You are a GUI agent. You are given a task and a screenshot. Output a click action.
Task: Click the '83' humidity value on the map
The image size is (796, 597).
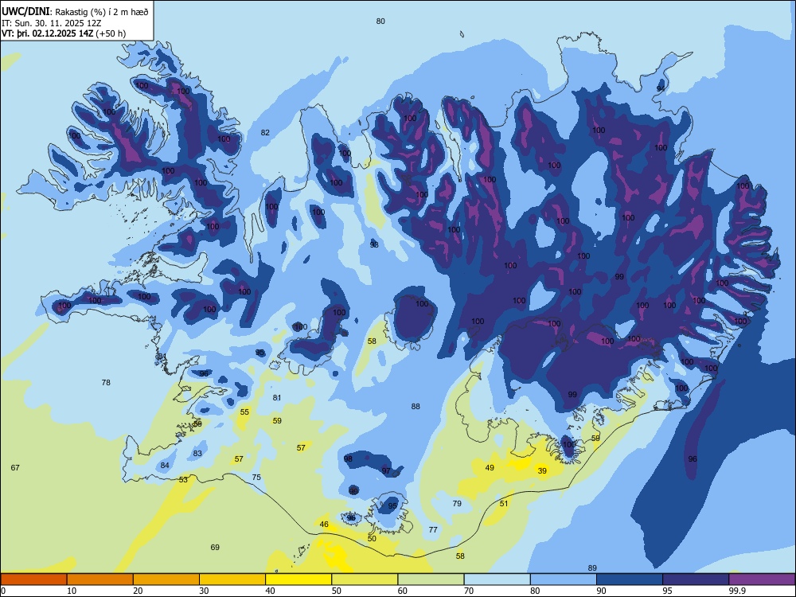click(197, 454)
